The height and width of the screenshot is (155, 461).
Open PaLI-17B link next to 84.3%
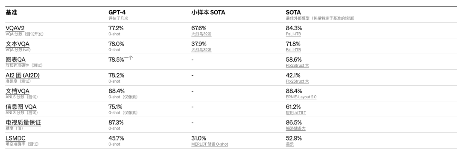coord(293,34)
